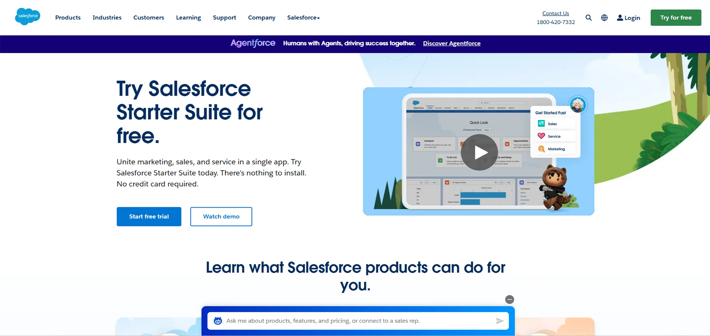Click the Start free trial button

pos(149,217)
